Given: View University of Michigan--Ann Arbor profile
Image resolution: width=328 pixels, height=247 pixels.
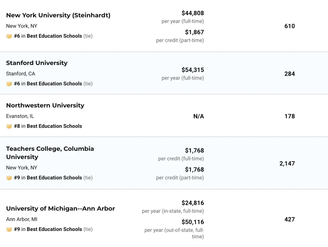Looking at the screenshot, I should (x=60, y=209).
